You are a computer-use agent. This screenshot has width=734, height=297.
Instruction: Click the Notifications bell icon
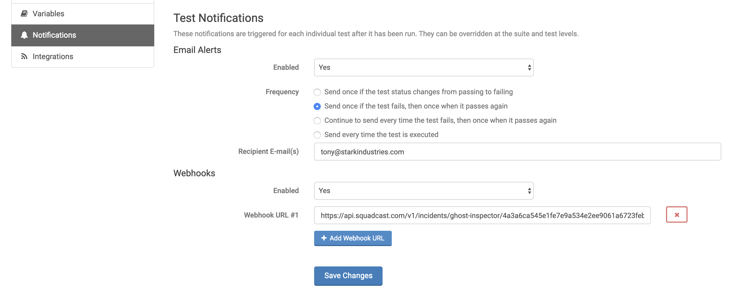(x=24, y=35)
